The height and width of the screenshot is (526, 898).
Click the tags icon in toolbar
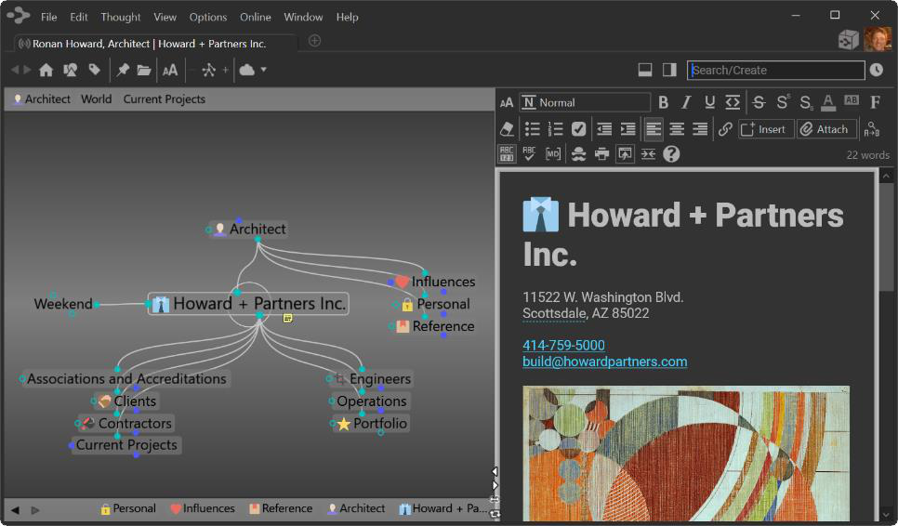click(94, 70)
